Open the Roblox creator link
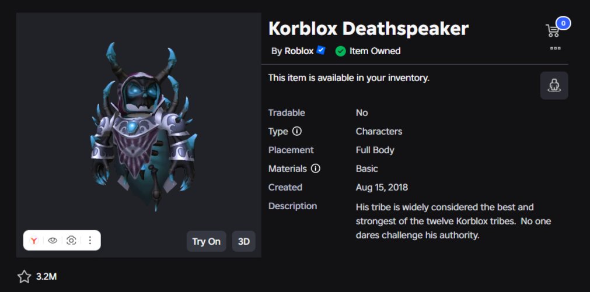Viewport: 590px width, 292px height. coord(299,51)
